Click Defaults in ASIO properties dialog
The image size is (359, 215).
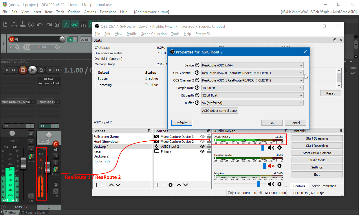tap(182, 123)
